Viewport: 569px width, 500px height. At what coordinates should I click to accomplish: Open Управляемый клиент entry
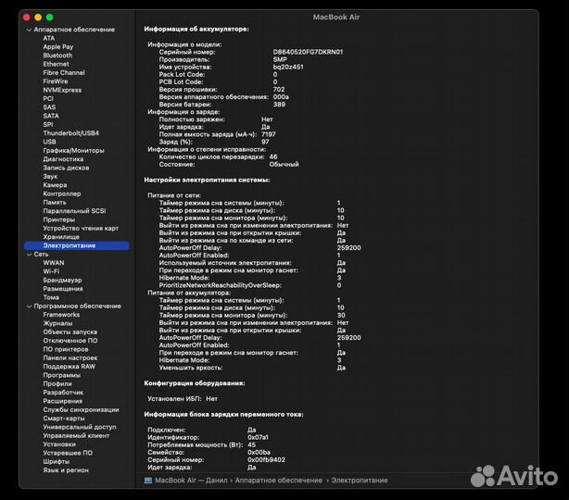pos(76,436)
